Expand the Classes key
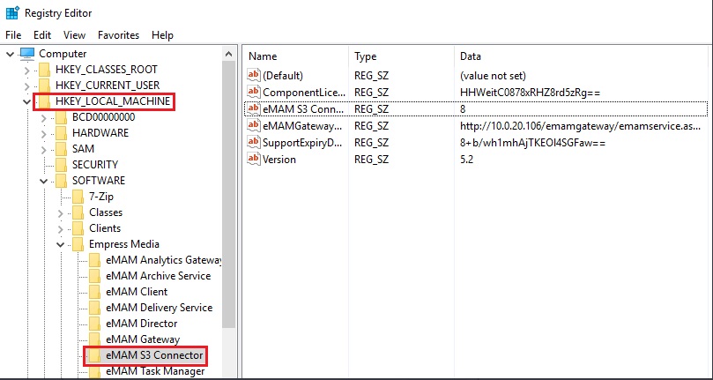 (61, 212)
